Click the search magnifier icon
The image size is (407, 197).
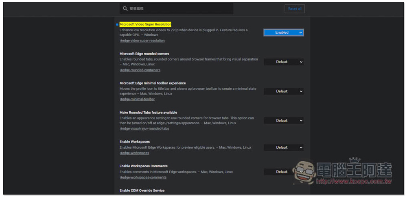click(125, 9)
